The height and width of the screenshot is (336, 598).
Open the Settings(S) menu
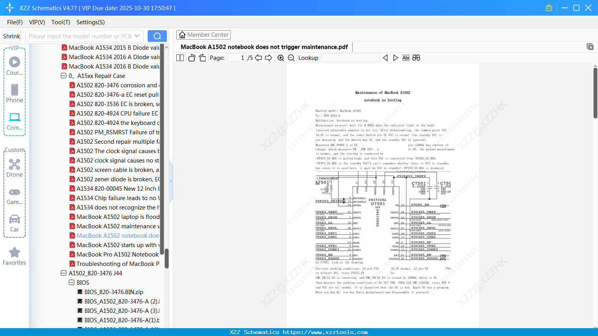pos(91,22)
